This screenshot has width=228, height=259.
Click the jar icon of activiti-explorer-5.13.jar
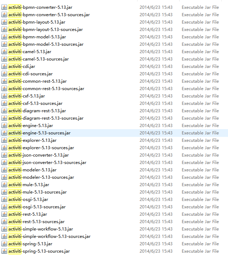coord(4,140)
